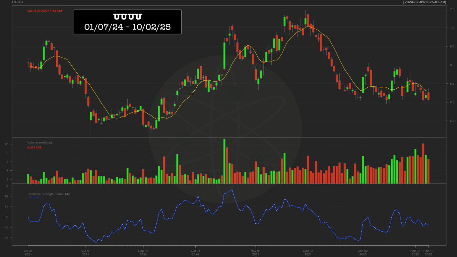Click the 8 tick on the volume axis
The height and width of the screenshot is (257, 457).
tap(7, 153)
